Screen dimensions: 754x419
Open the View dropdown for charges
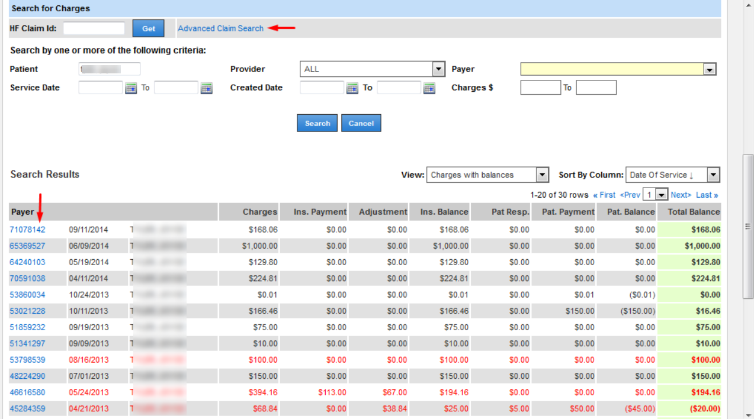point(542,175)
